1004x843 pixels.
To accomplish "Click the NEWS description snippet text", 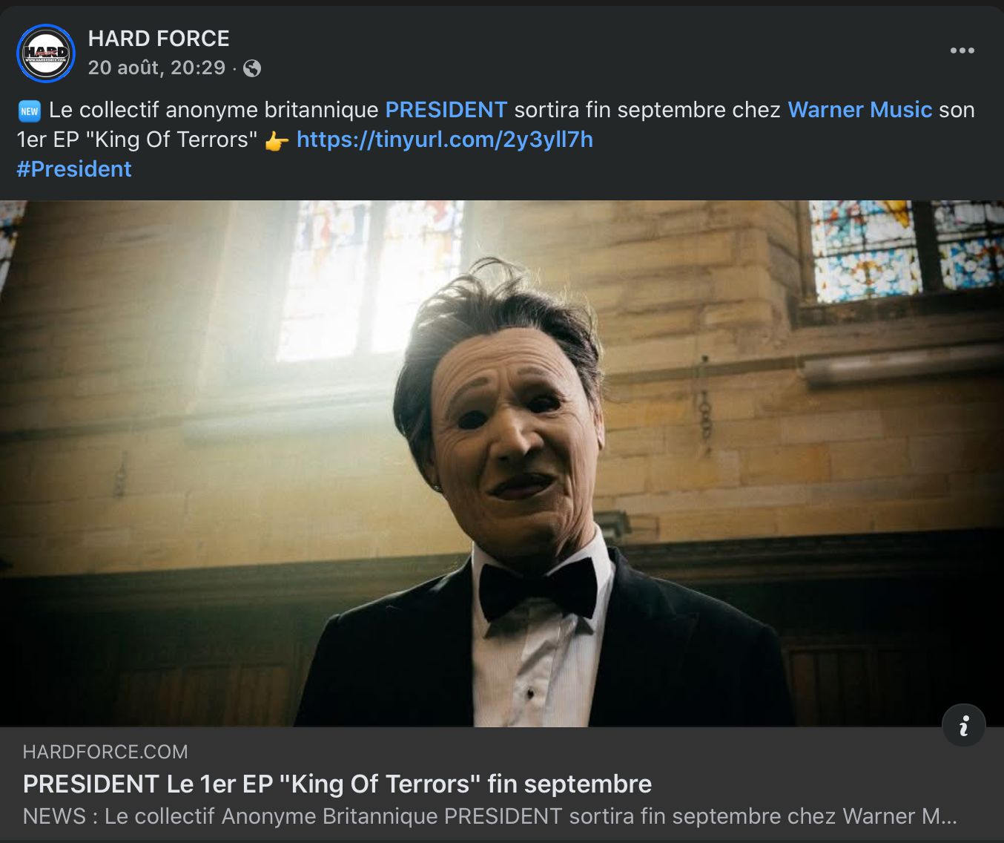I will point(490,816).
